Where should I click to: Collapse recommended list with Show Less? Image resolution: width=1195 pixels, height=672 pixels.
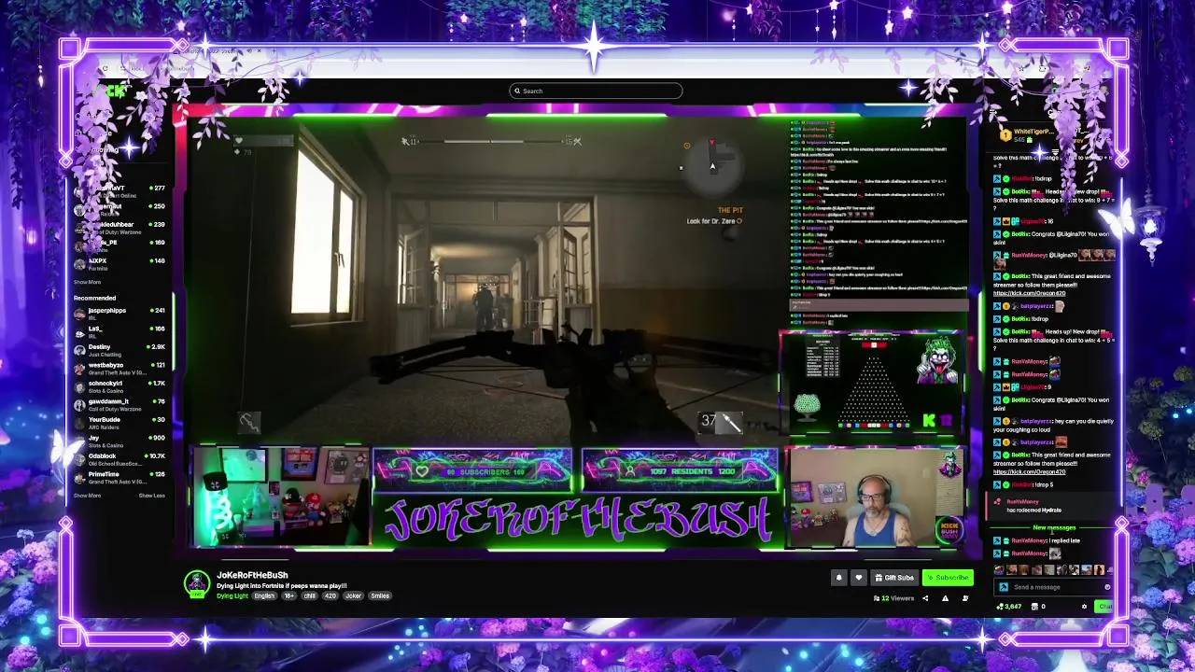[x=152, y=496]
